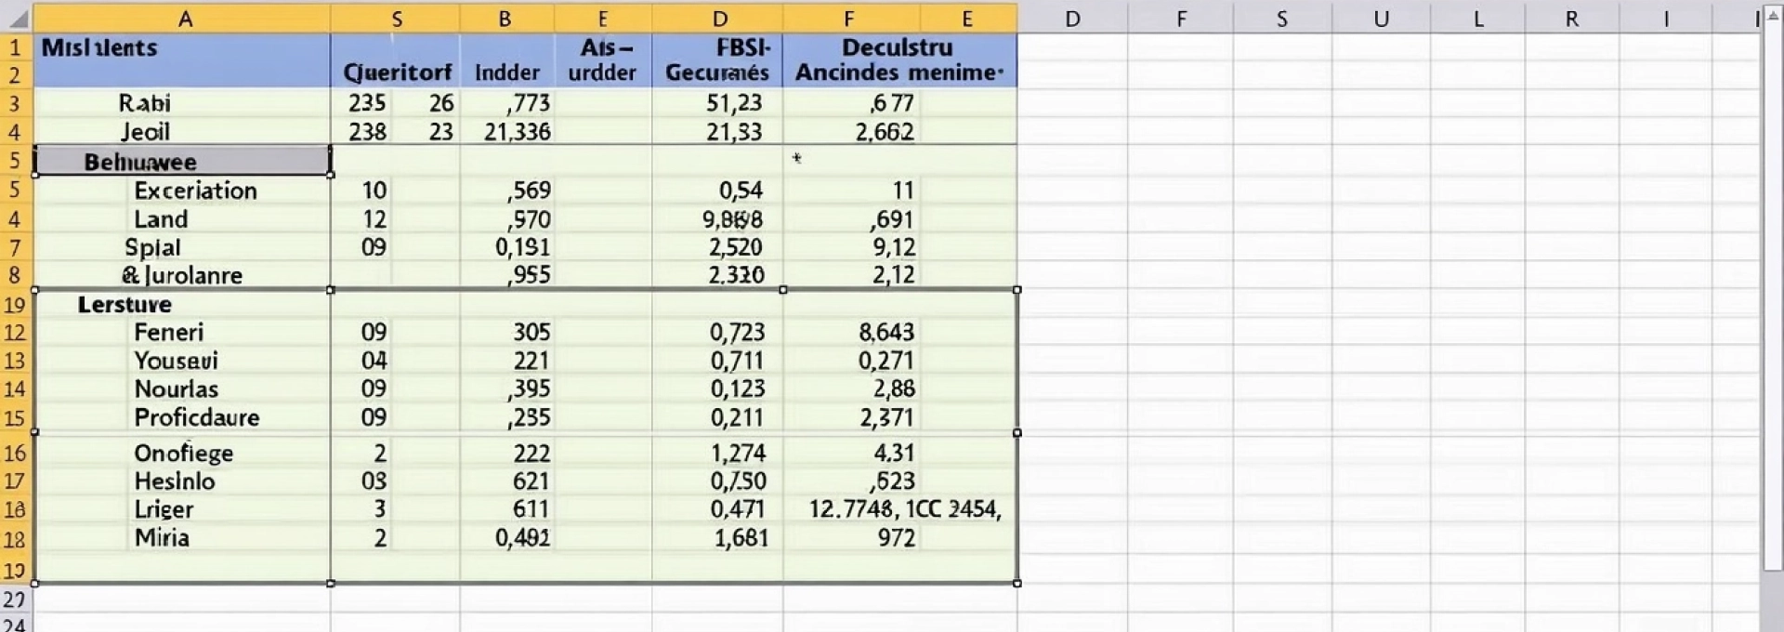The height and width of the screenshot is (632, 1784).
Task: Select column B header
Action: click(x=505, y=19)
